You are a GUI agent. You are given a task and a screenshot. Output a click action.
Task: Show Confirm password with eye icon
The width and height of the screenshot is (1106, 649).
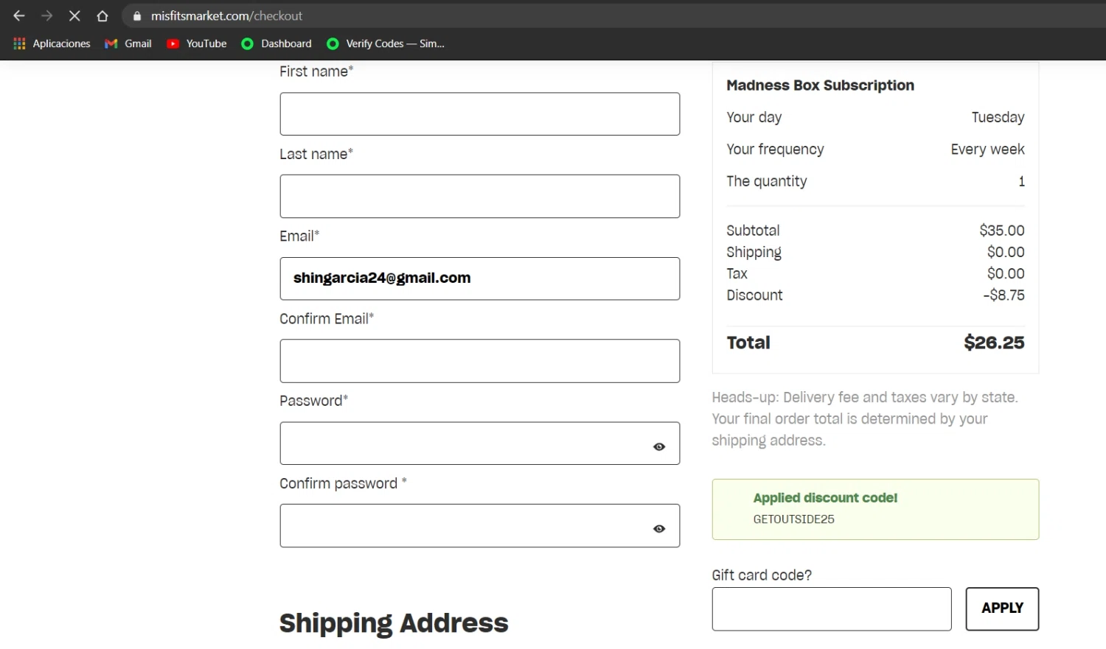[x=659, y=529]
